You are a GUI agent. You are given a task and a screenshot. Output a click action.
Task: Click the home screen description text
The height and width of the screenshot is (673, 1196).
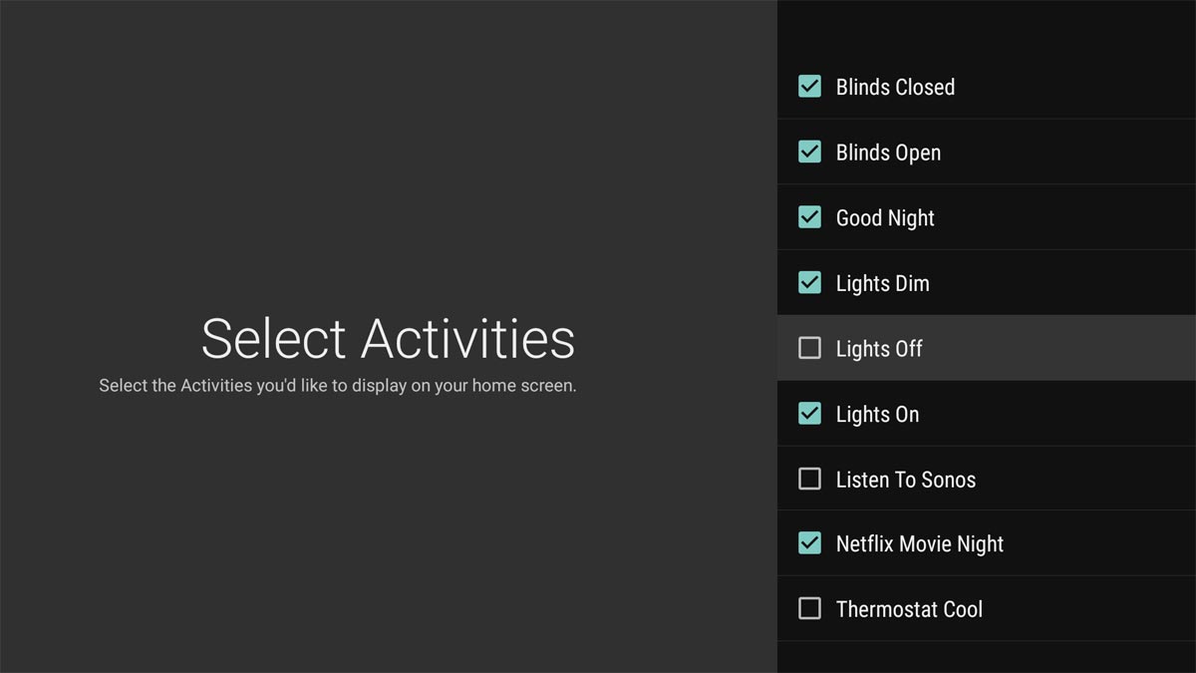click(338, 386)
